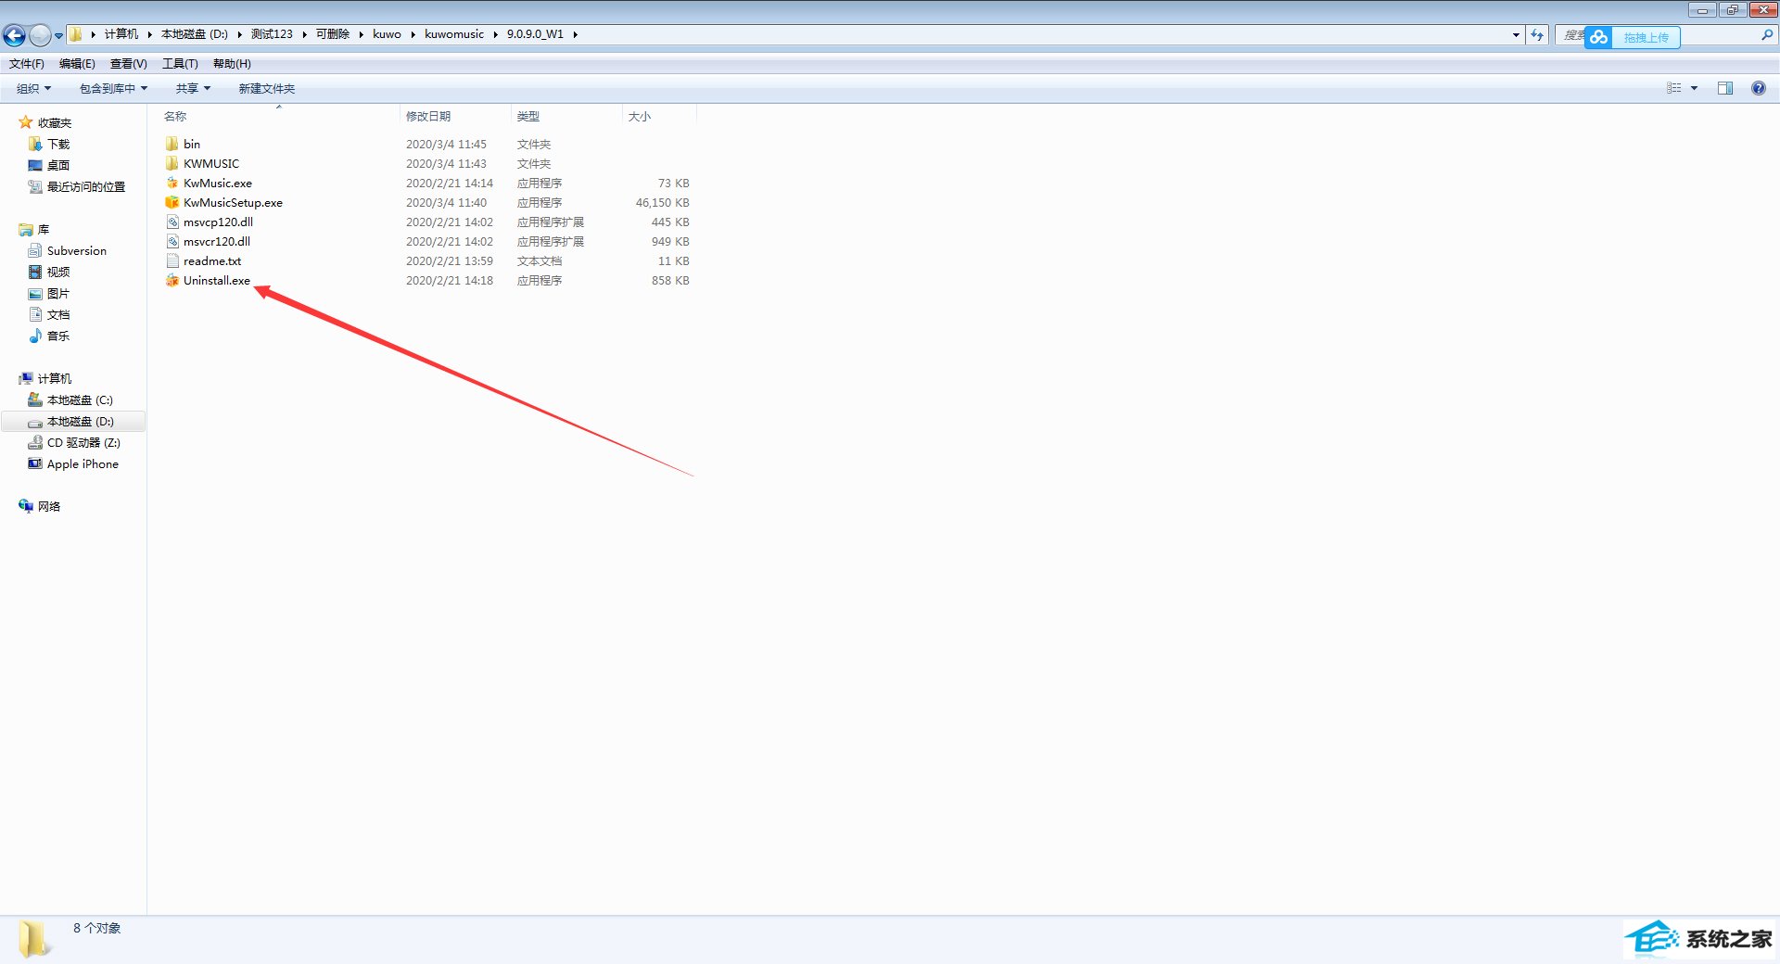
Task: Show the preview pane icon
Action: [1724, 88]
